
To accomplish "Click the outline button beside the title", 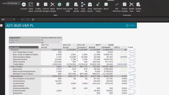I will coord(1,25).
